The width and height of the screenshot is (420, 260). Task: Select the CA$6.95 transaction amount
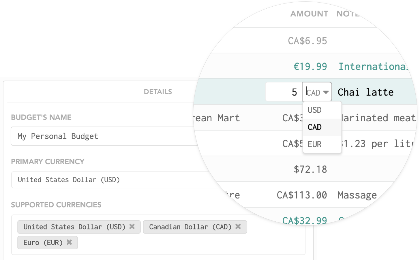tap(307, 41)
